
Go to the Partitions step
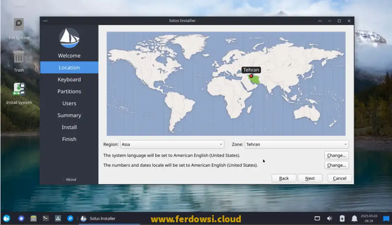coord(69,91)
